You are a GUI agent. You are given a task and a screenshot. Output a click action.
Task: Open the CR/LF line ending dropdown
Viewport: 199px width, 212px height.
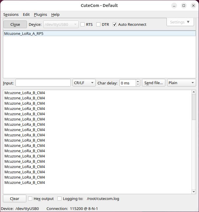coord(84,83)
